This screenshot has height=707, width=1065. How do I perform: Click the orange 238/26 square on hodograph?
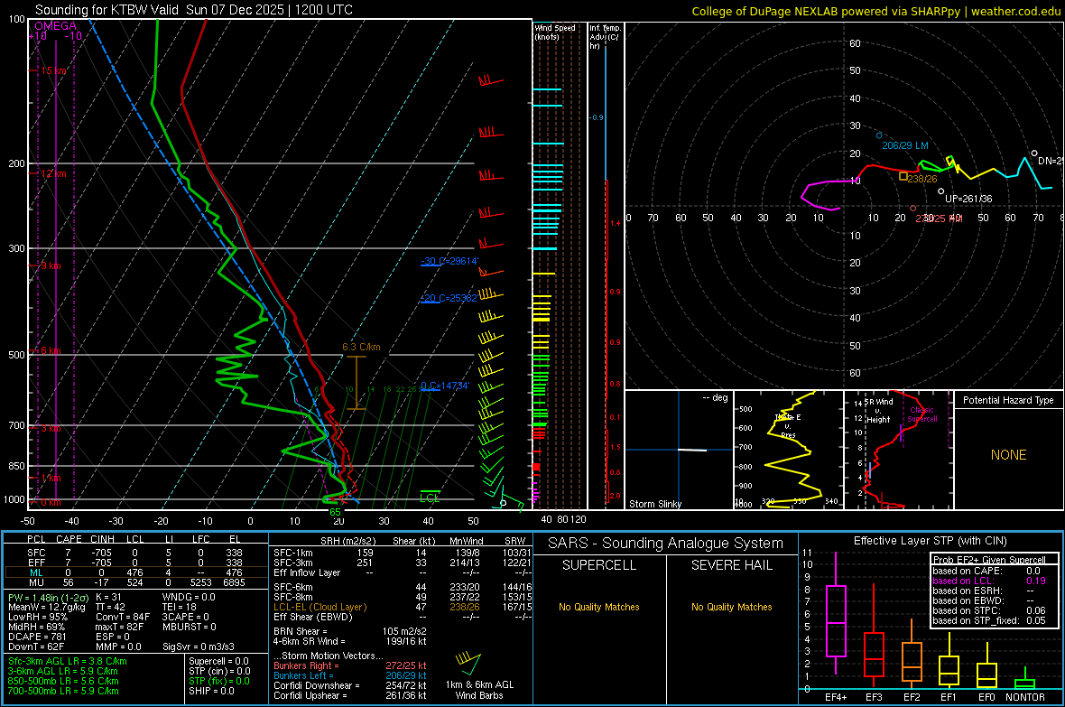[x=903, y=176]
